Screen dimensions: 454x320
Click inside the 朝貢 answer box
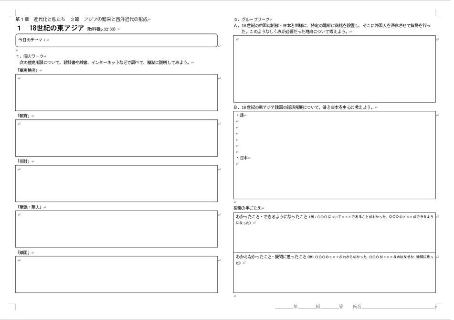pyautogui.click(x=116, y=138)
